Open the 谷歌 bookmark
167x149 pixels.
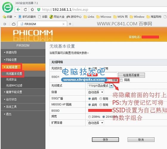pos(43,17)
